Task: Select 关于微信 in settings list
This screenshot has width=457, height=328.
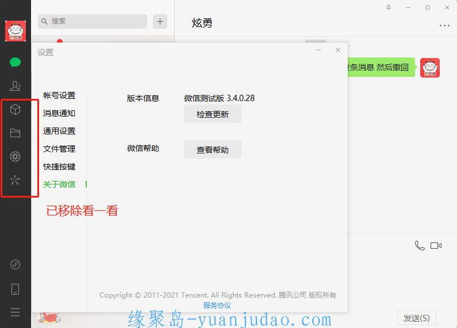Action: 59,184
